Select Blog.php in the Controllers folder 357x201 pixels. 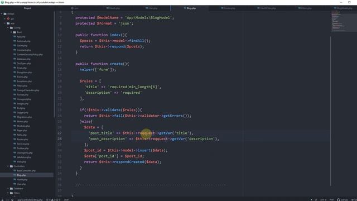click(x=21, y=175)
